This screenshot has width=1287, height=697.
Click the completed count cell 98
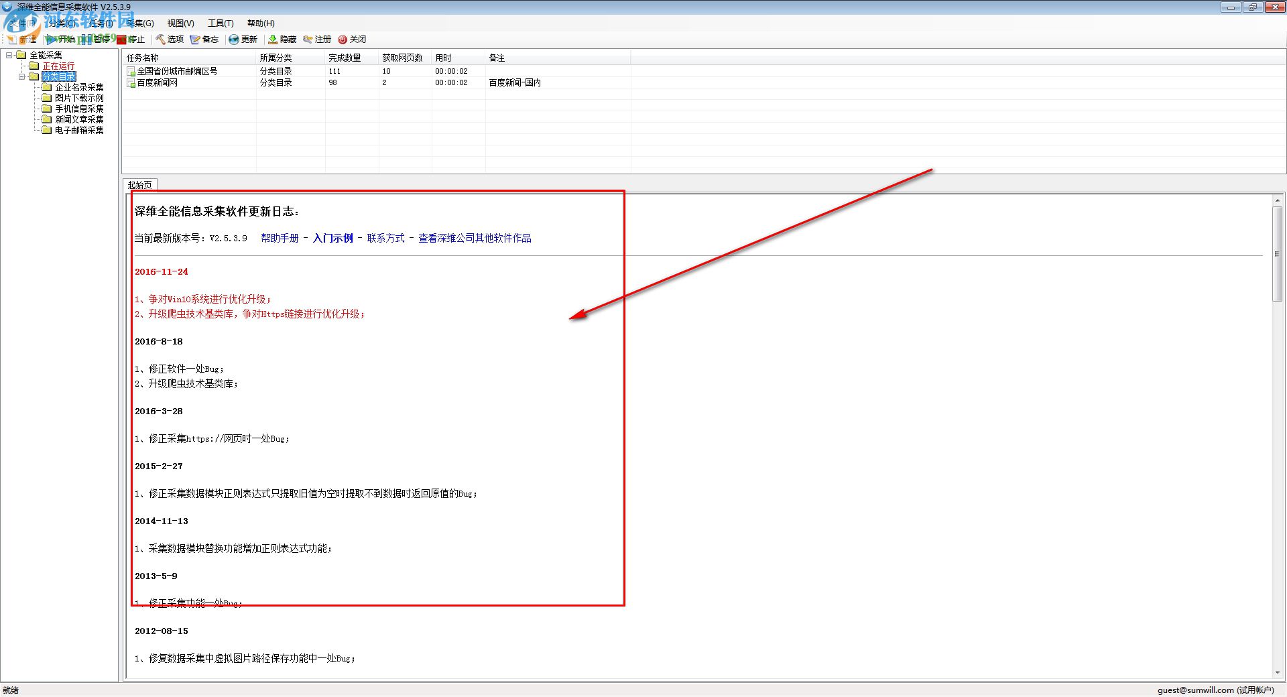coord(332,82)
